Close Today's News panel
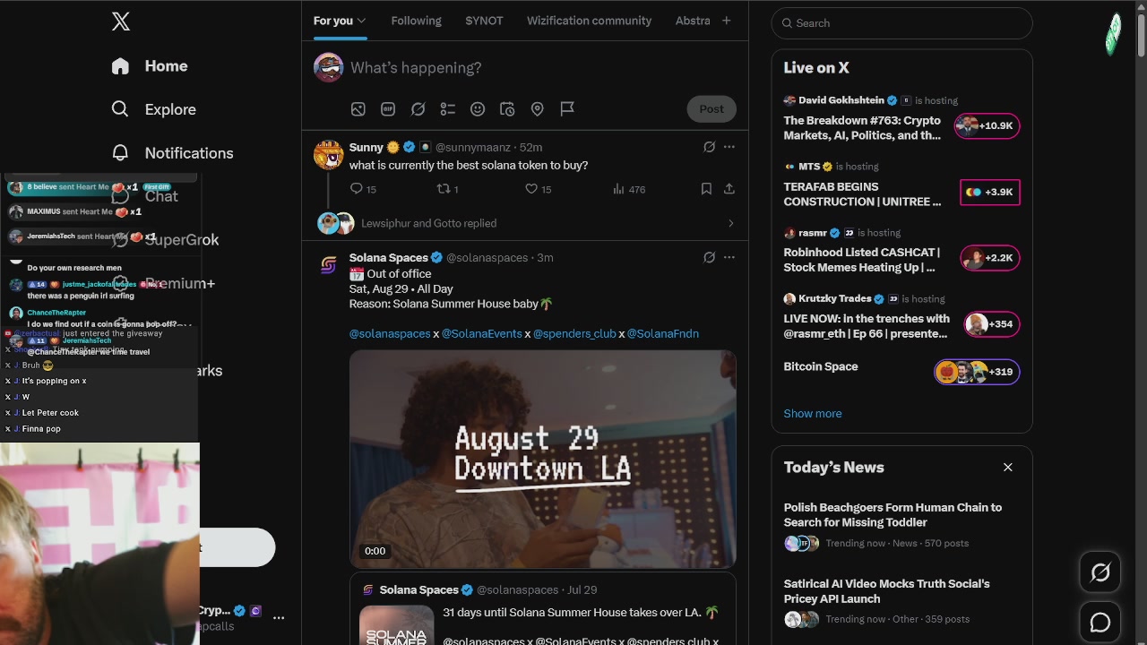 point(1008,468)
